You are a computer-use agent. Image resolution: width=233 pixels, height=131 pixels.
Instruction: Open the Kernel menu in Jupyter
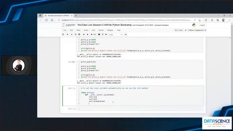[101, 30]
